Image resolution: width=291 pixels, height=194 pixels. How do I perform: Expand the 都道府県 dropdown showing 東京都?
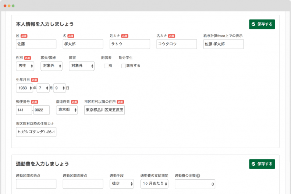tap(67, 110)
